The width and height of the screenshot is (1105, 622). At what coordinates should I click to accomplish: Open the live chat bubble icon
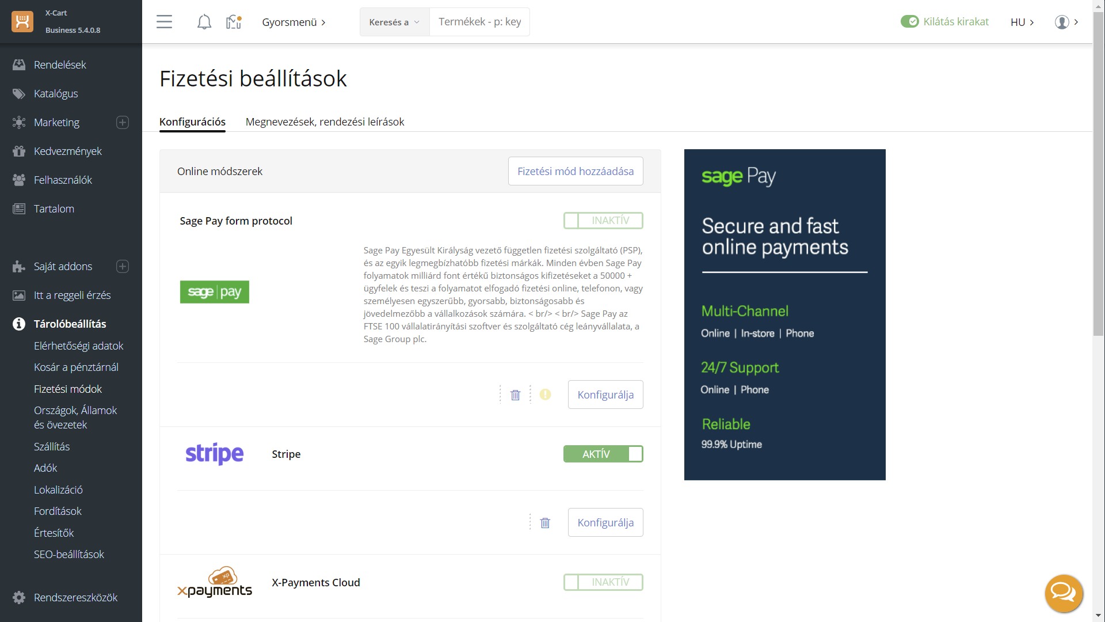click(x=1064, y=593)
